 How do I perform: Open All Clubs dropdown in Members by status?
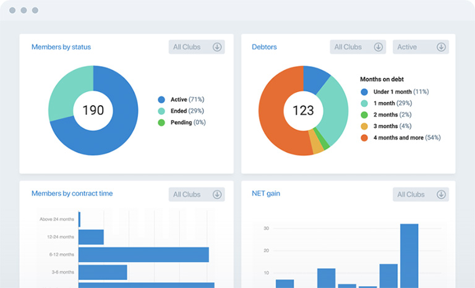[197, 47]
